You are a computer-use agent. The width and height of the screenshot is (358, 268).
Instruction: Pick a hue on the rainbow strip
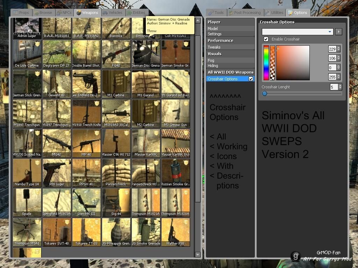point(266,63)
